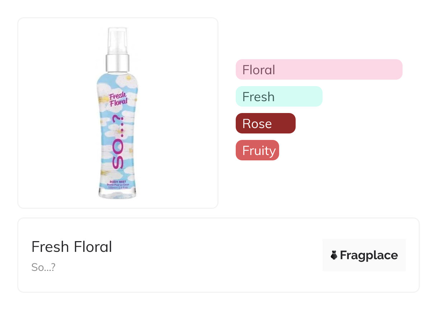Open the Fresh Floral product title

[x=72, y=247]
